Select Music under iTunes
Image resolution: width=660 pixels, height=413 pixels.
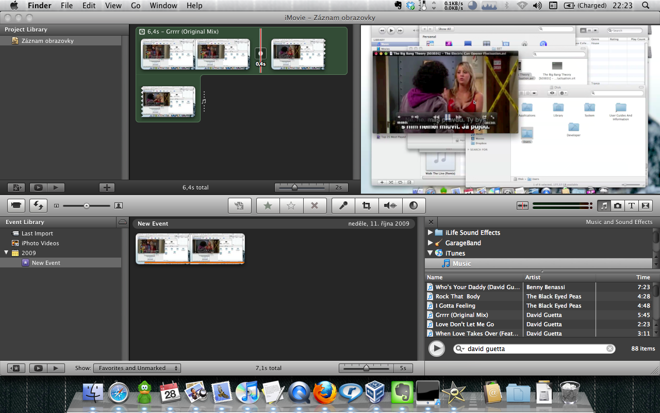[461, 264]
